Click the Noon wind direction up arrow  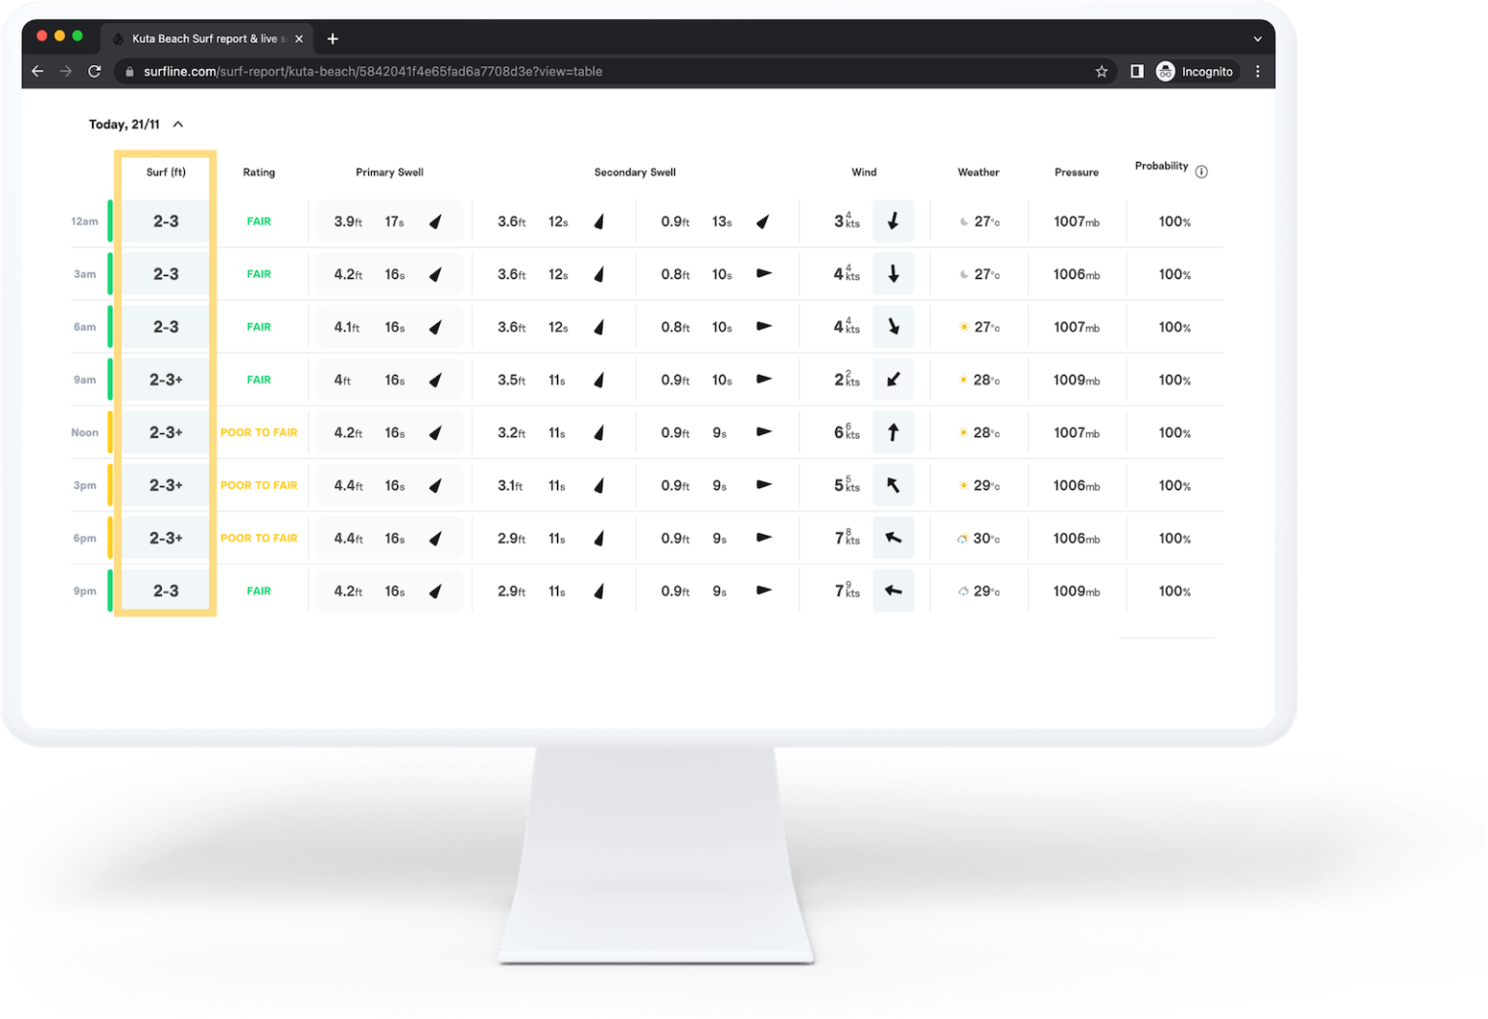click(x=893, y=432)
